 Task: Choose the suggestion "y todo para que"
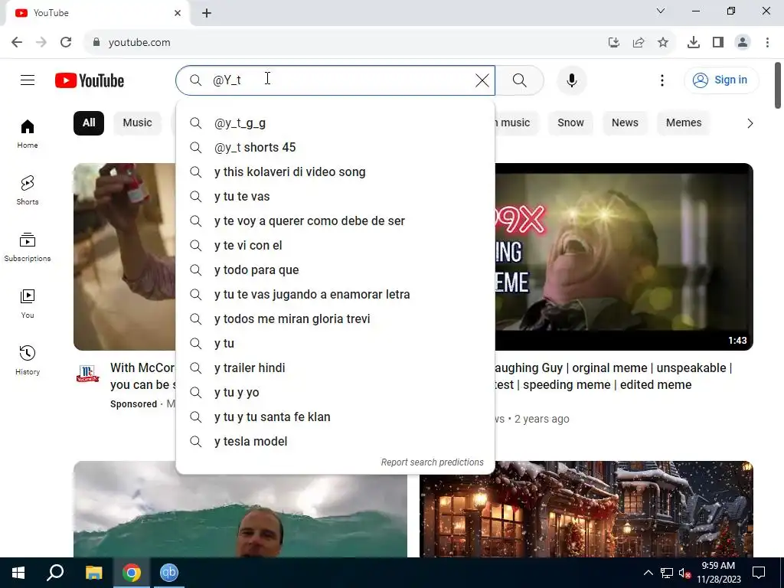[x=335, y=270]
